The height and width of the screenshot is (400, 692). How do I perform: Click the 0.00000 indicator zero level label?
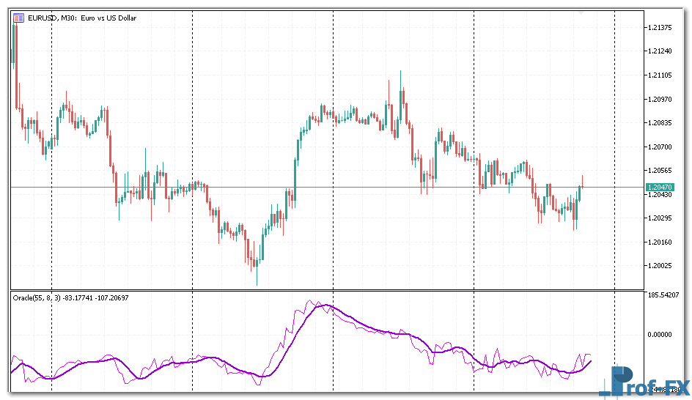[x=661, y=334]
